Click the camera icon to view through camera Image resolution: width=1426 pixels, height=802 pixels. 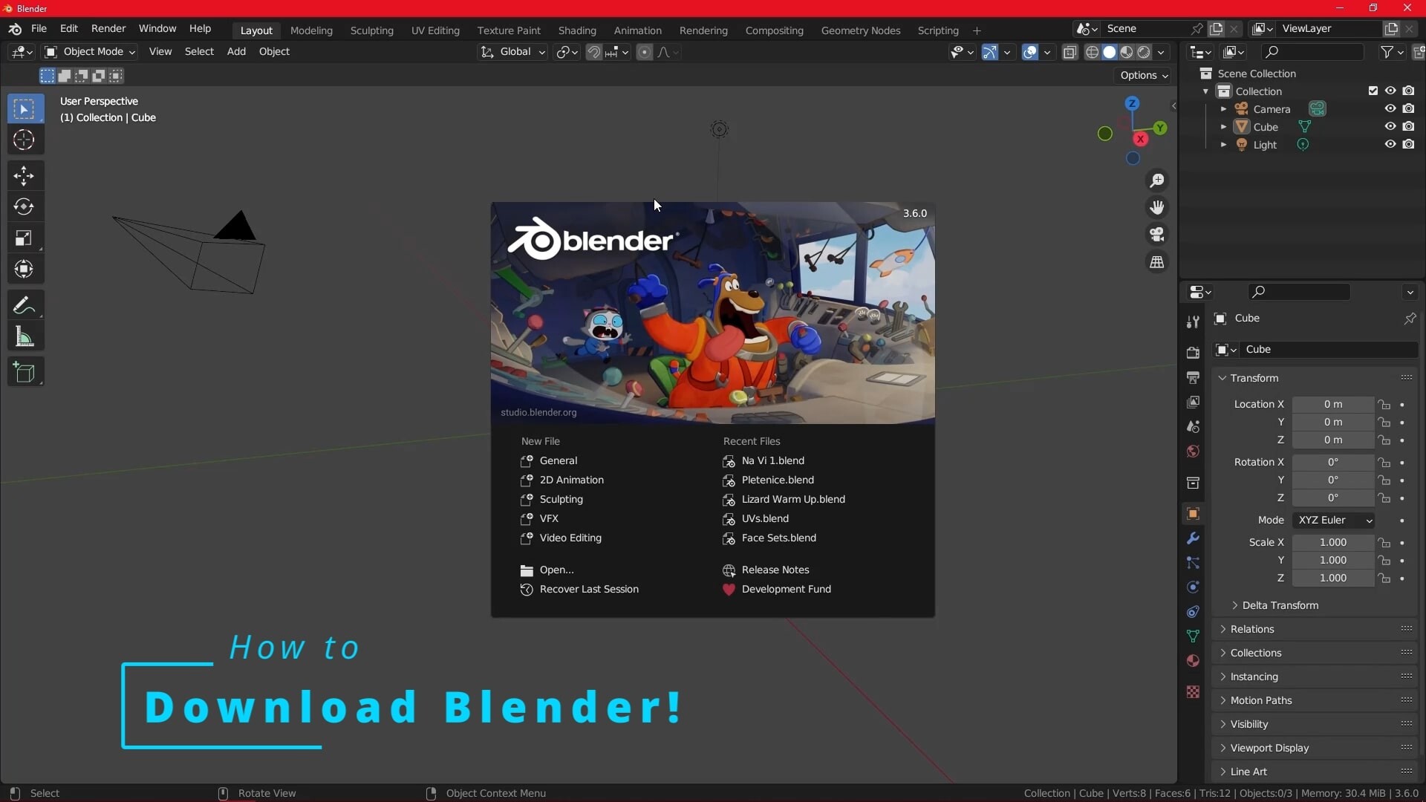(x=1157, y=235)
